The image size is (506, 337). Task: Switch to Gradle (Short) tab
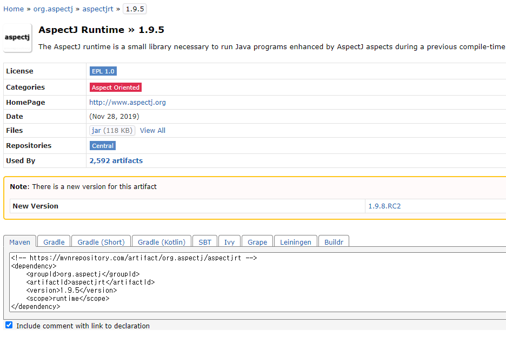tap(101, 242)
